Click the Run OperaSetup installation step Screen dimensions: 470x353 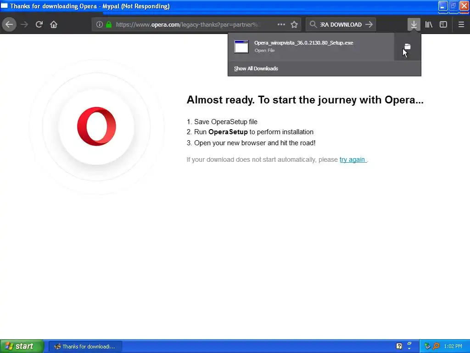(250, 132)
